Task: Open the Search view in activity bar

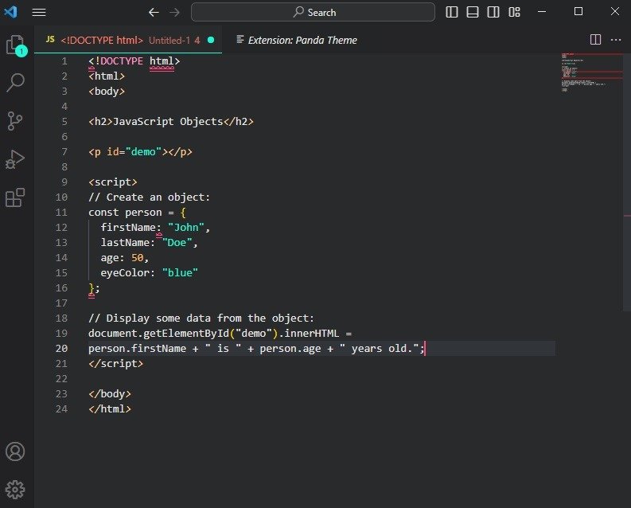Action: [x=15, y=82]
